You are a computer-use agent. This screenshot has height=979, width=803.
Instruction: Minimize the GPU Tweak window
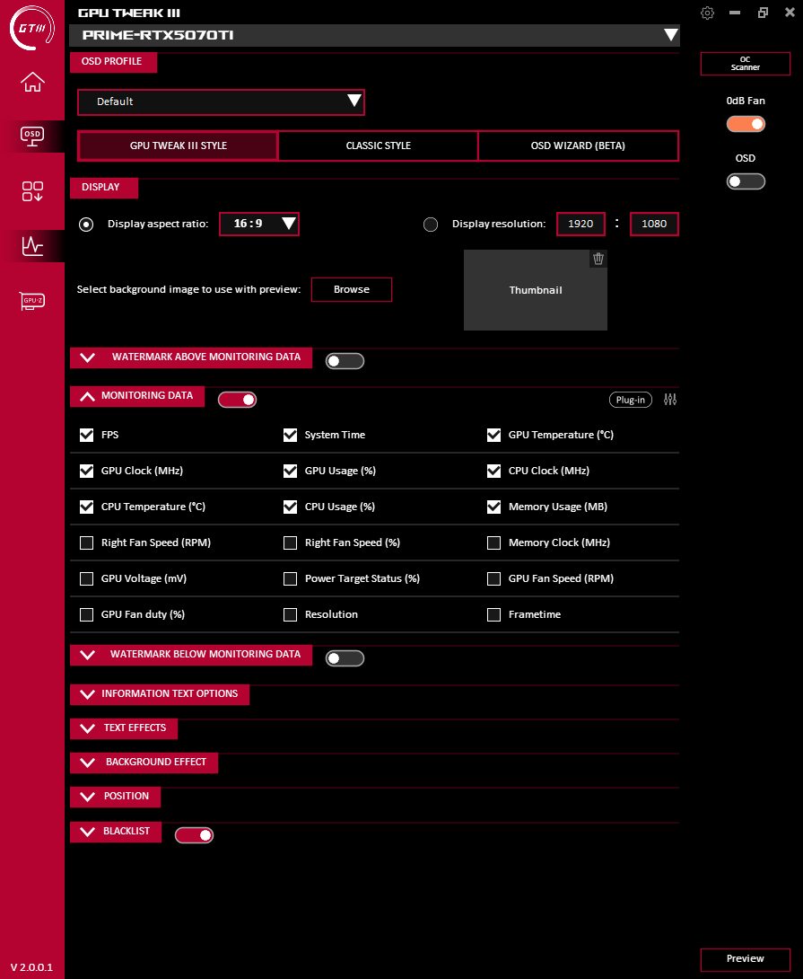coord(735,13)
